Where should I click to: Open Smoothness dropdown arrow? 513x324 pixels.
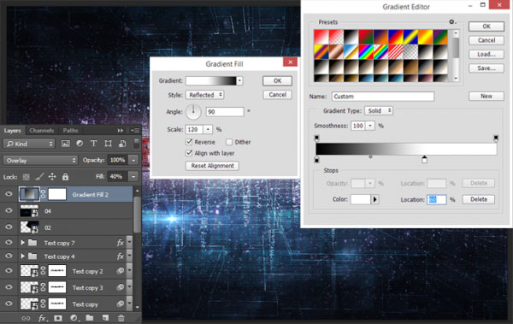370,126
